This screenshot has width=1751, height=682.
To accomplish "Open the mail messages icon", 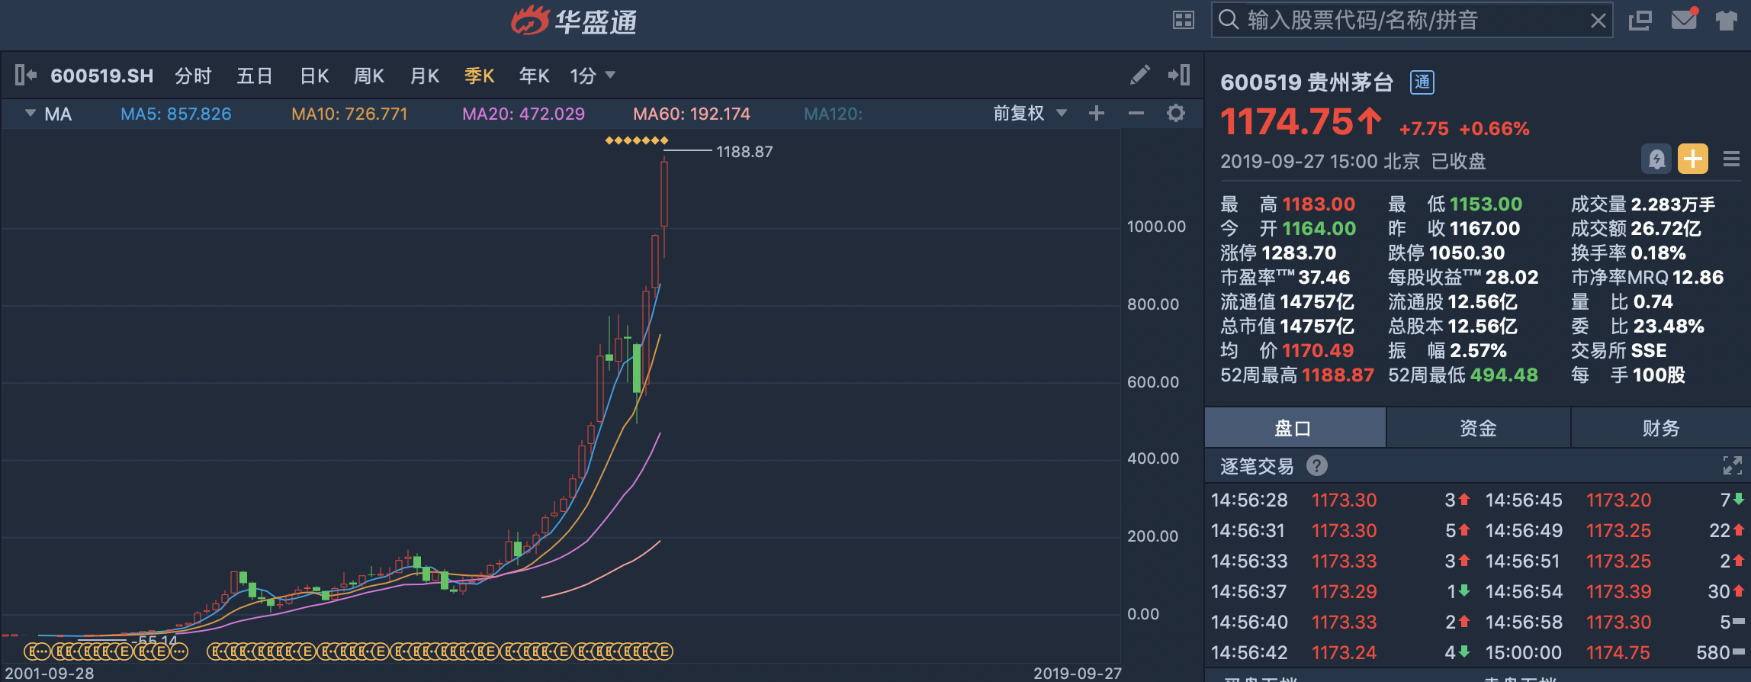I will [x=1684, y=19].
